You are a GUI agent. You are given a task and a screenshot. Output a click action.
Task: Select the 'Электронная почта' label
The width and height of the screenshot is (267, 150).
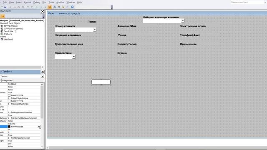tap(193, 26)
